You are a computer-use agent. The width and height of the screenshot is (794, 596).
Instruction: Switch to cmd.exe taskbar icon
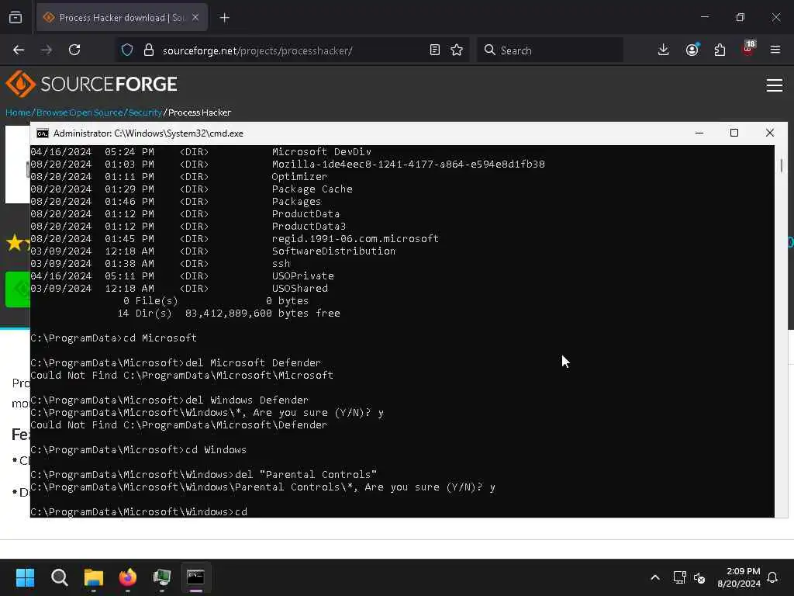point(196,577)
